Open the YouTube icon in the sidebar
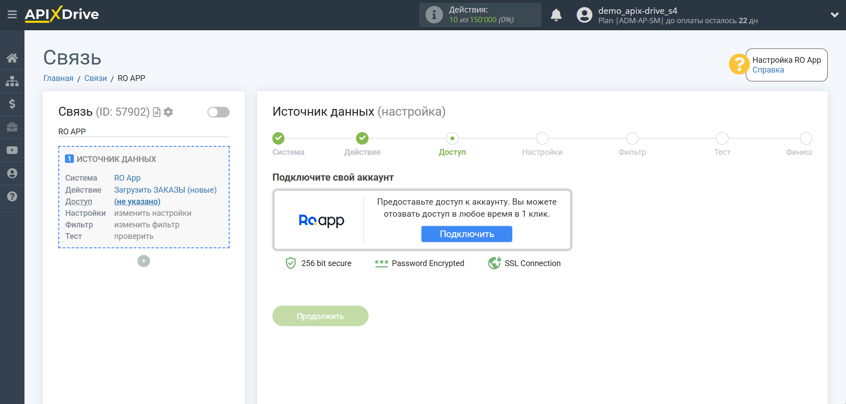Image resolution: width=846 pixels, height=404 pixels. (x=12, y=150)
